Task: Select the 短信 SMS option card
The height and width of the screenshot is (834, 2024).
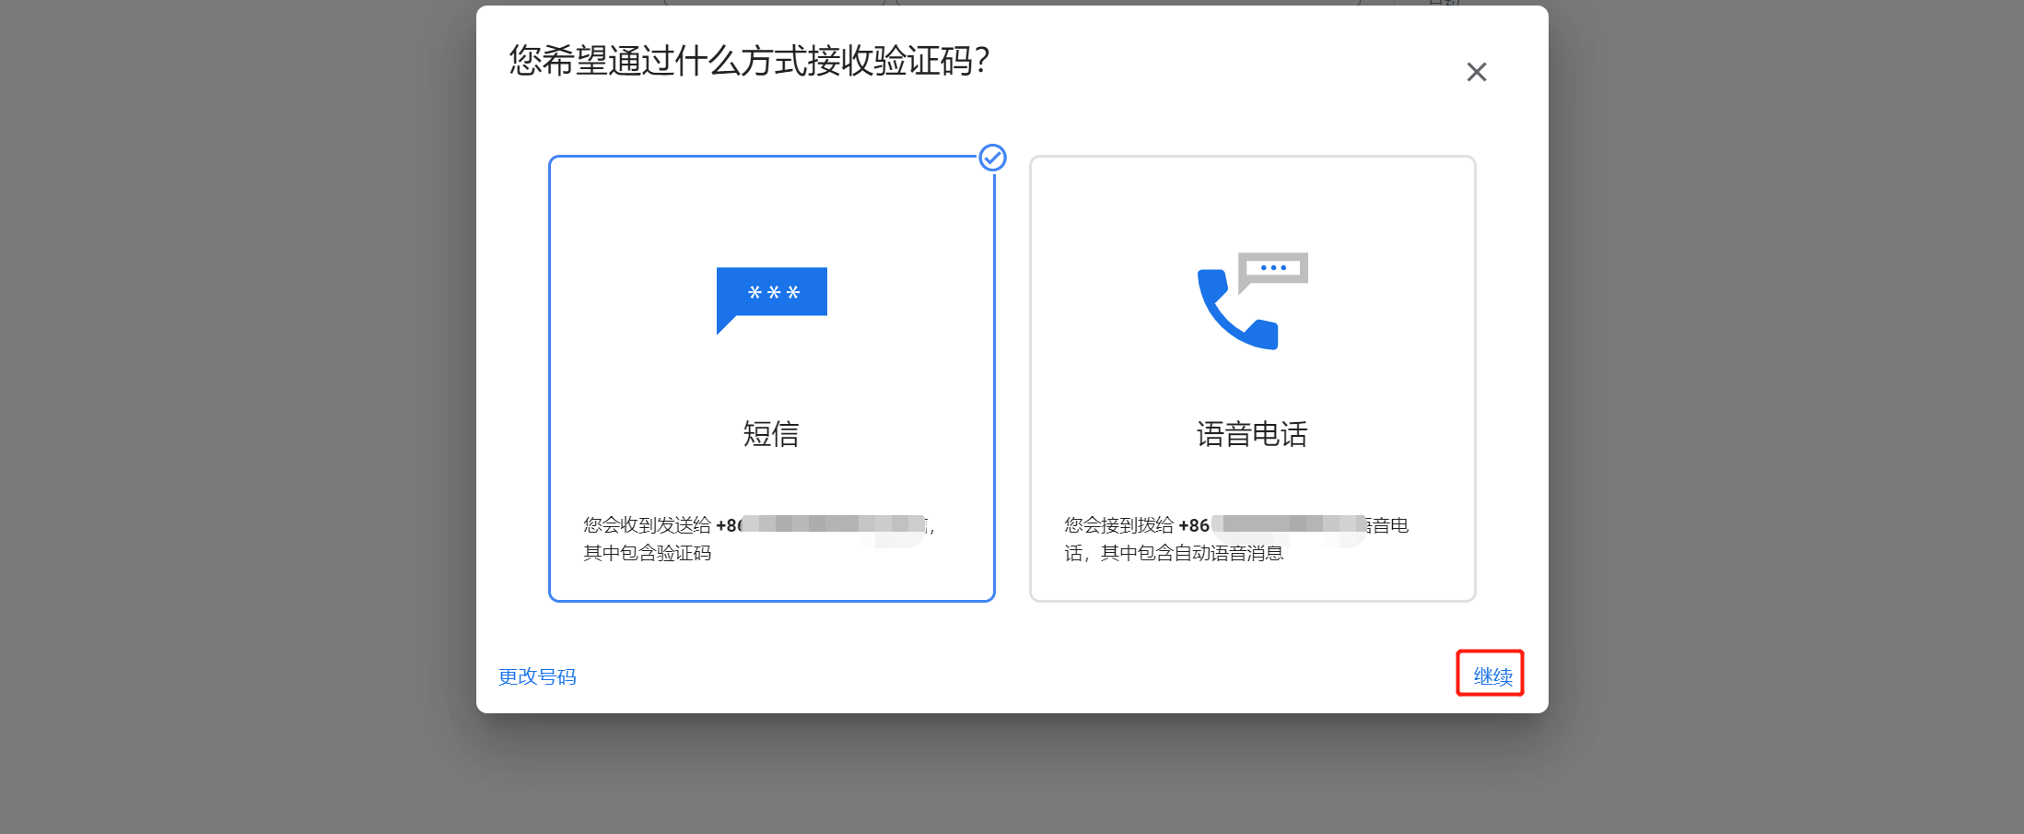Action: (x=772, y=379)
